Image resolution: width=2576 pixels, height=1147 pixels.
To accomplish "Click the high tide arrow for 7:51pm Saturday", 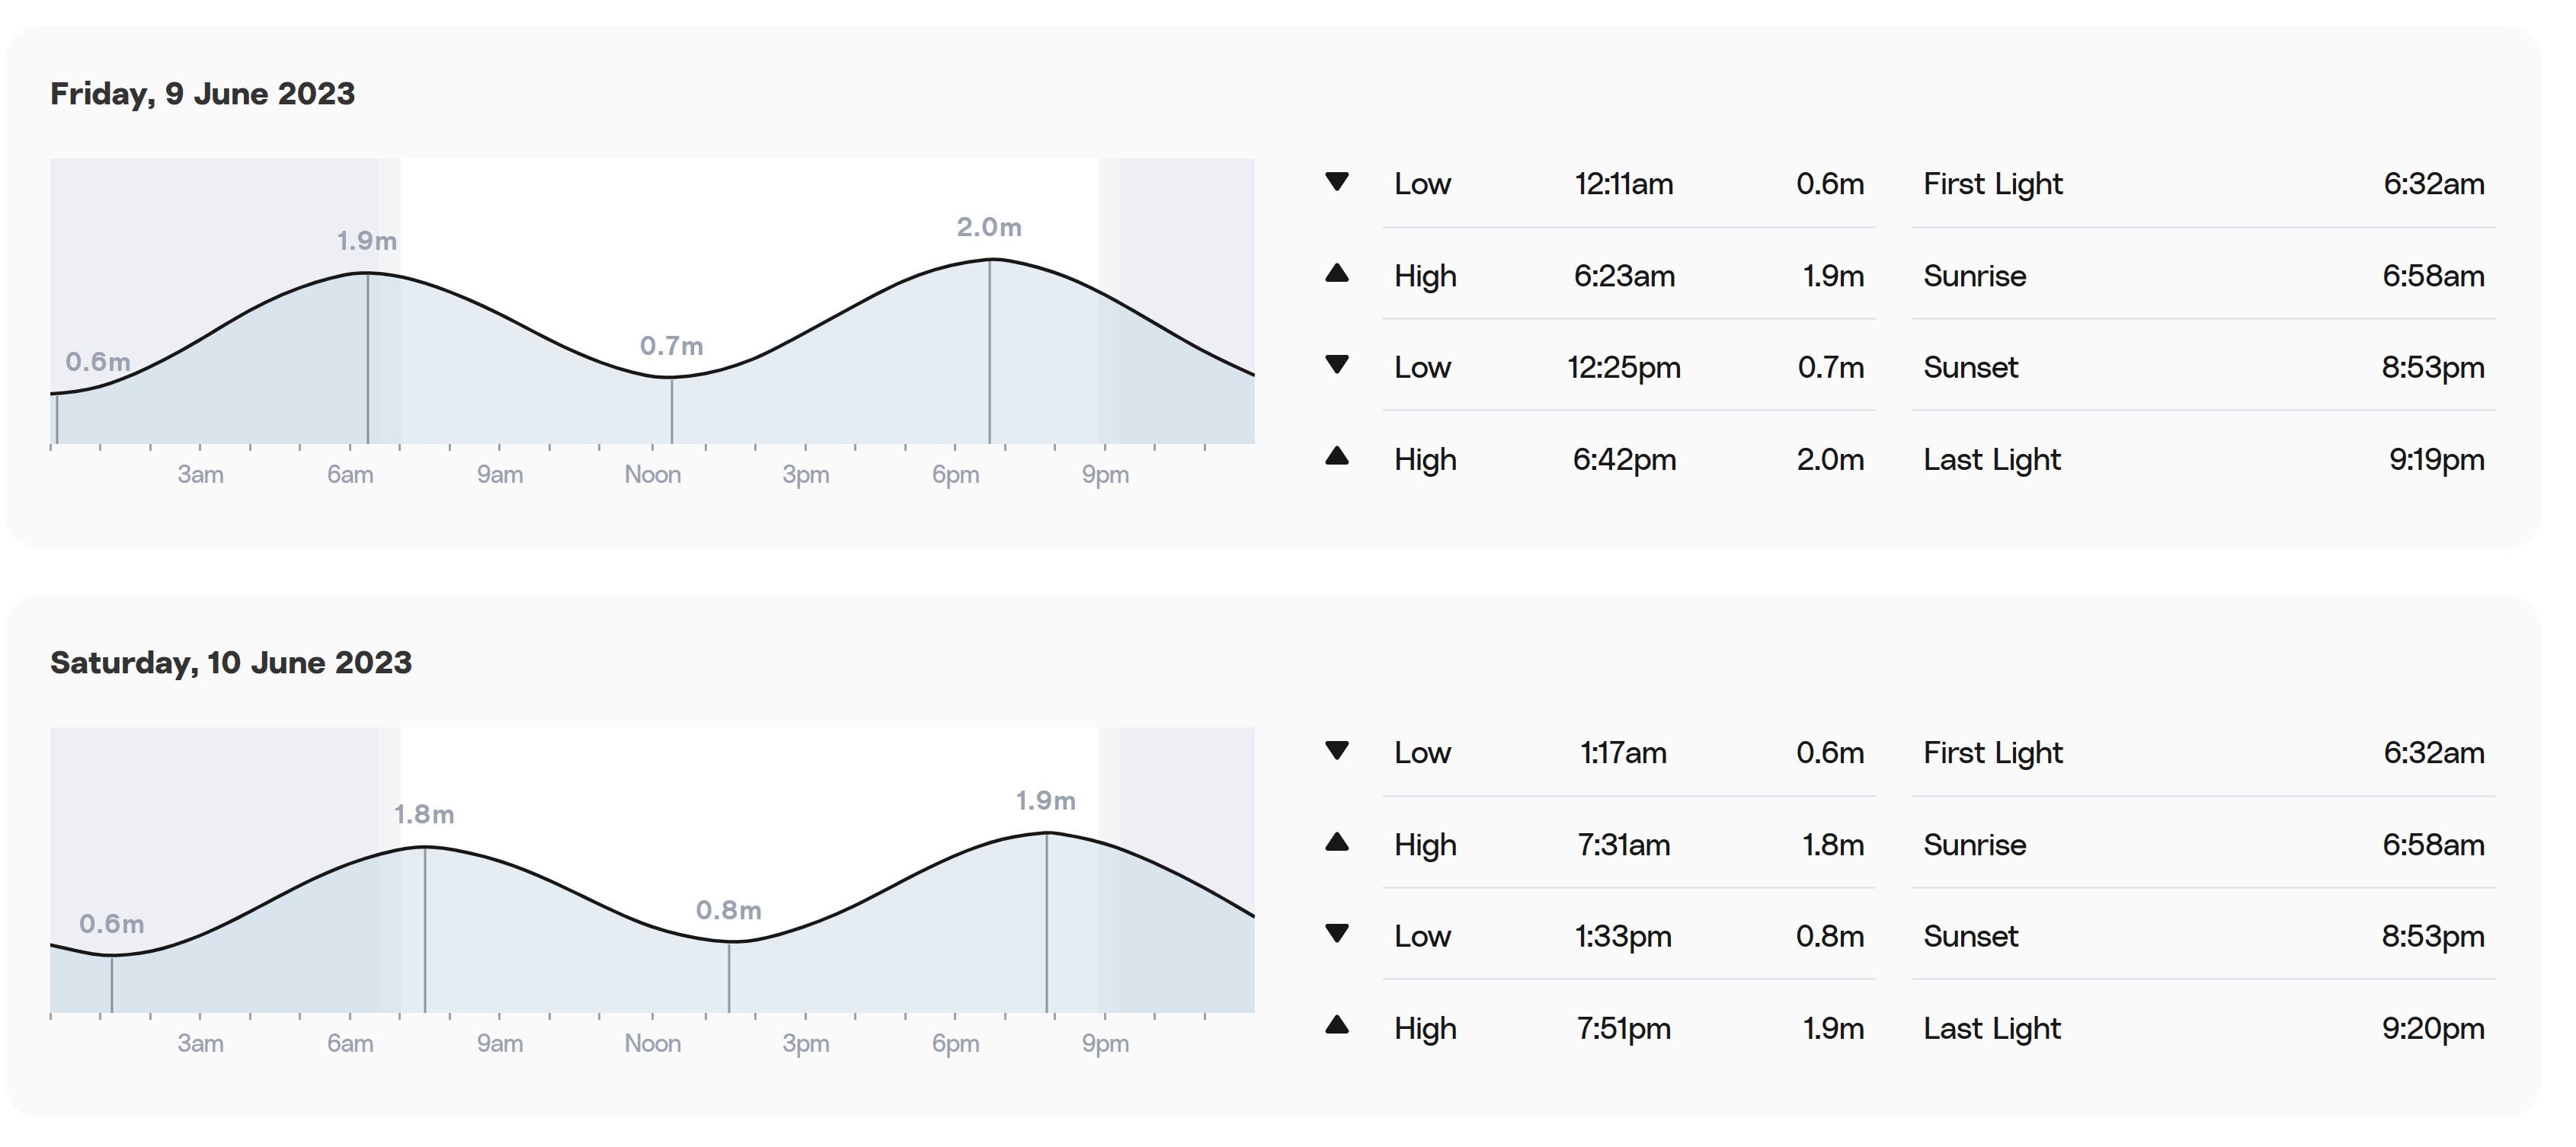I will pos(1337,1025).
